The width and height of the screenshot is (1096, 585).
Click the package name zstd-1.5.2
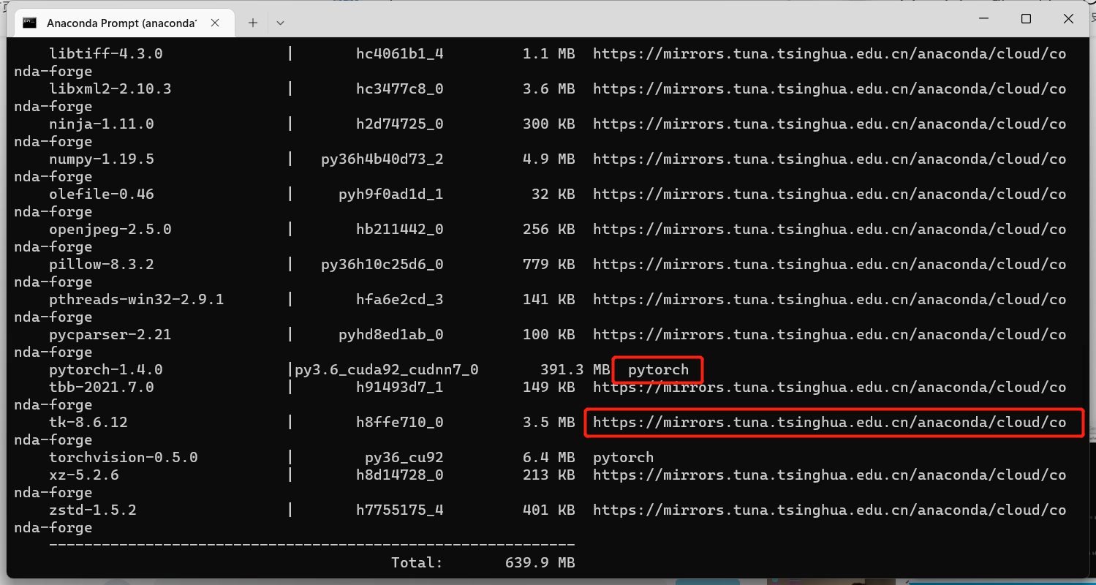tap(93, 510)
